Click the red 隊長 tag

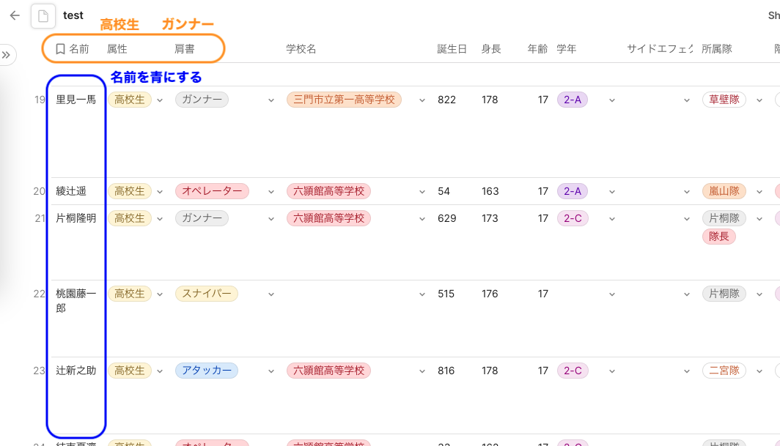click(719, 236)
